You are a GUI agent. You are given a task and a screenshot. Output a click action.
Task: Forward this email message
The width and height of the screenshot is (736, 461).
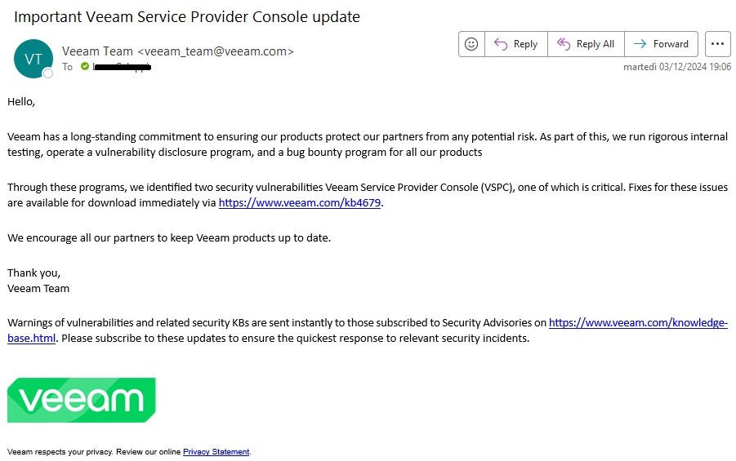click(x=661, y=44)
